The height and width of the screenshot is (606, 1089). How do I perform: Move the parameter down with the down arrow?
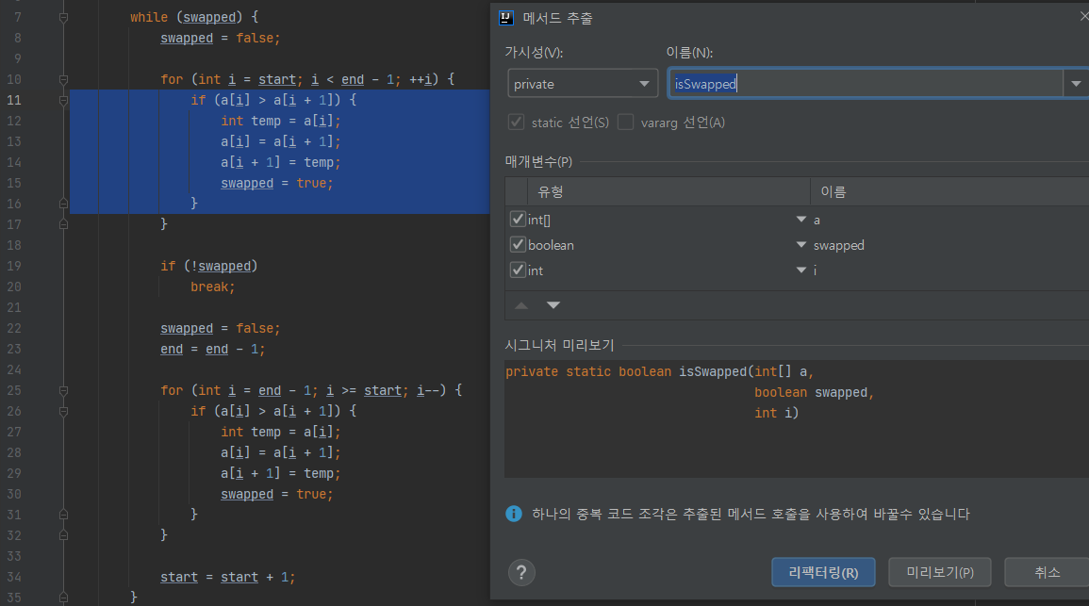click(x=553, y=305)
